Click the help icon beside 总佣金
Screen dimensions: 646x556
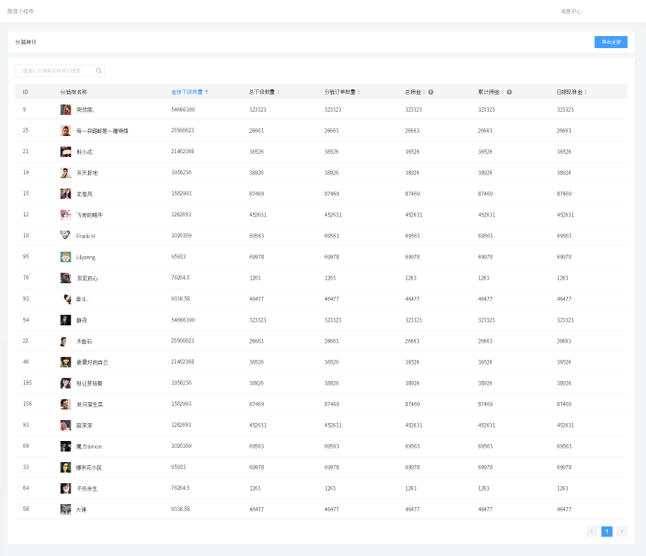430,92
